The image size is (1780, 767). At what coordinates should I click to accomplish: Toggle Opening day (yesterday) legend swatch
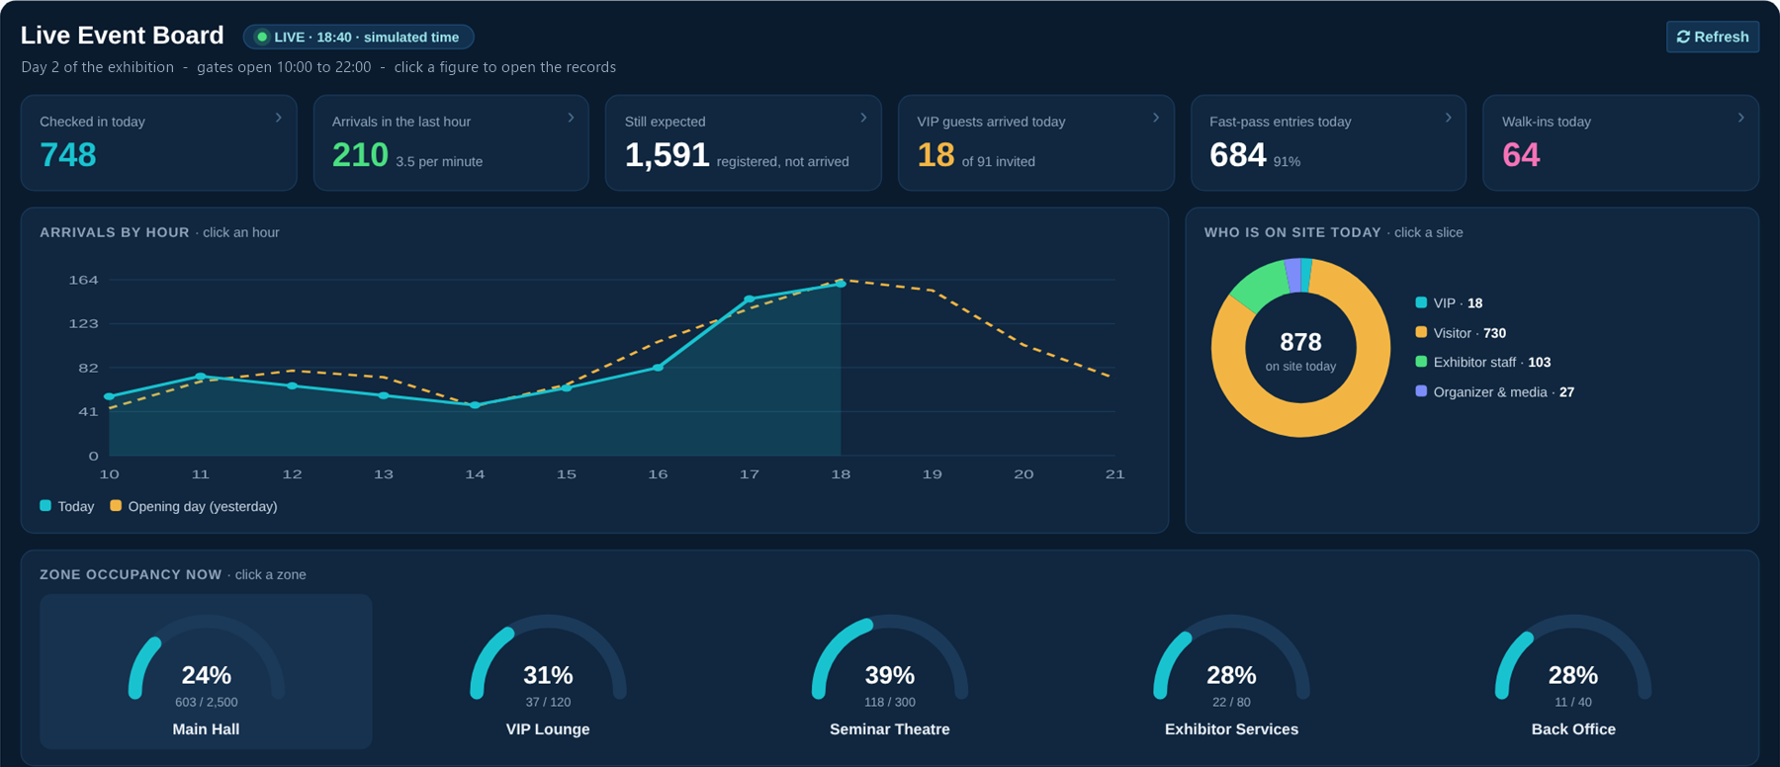(x=116, y=506)
